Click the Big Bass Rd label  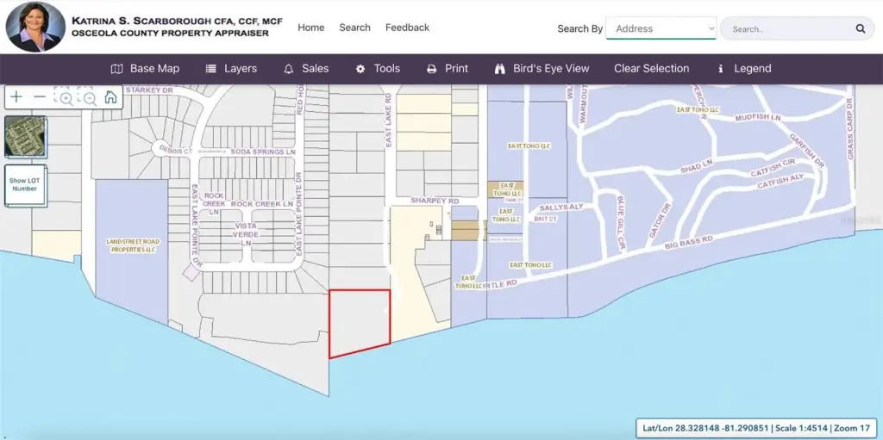click(689, 243)
